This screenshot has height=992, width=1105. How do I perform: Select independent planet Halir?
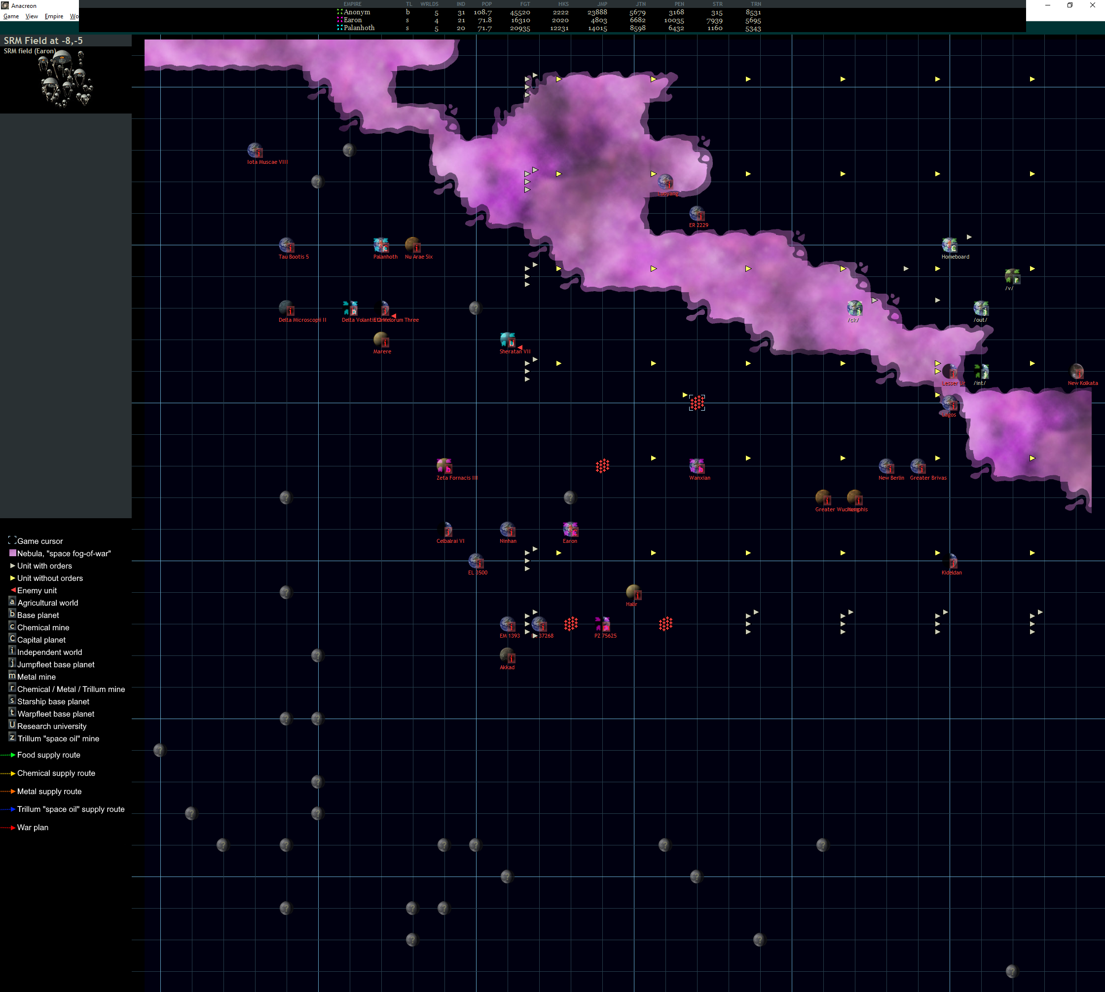tap(634, 593)
